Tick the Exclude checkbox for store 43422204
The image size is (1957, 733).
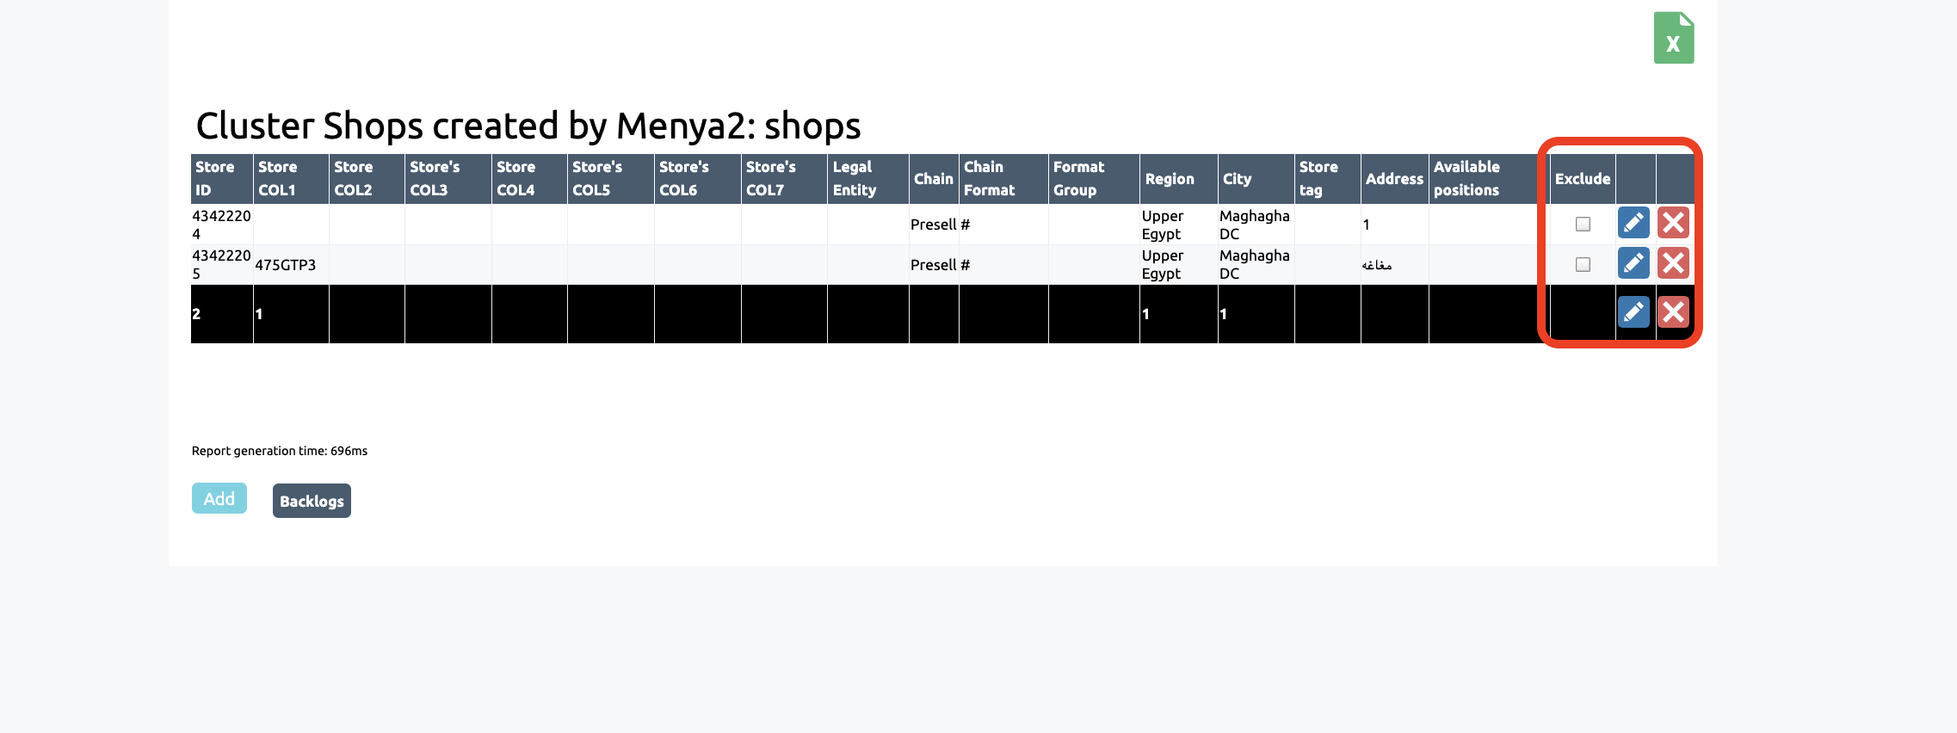coord(1583,224)
